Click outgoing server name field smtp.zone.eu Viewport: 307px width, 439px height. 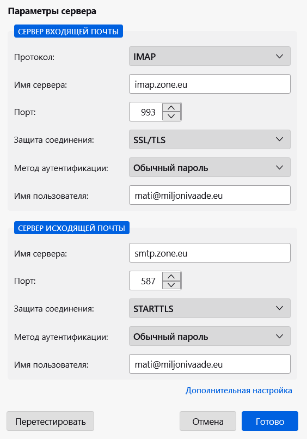[x=210, y=253]
